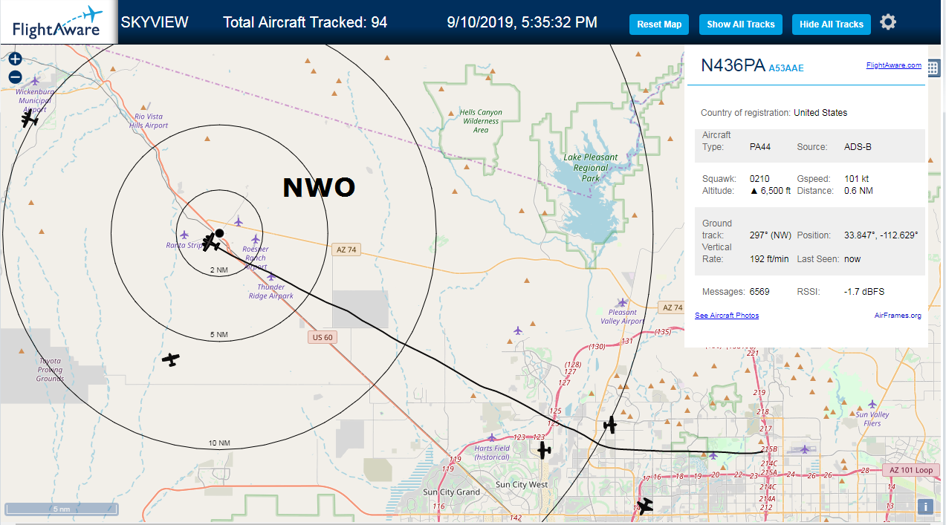Click the receiver site dot at center

(219, 233)
